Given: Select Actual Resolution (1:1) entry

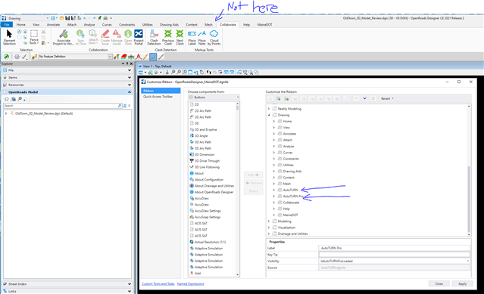Looking at the screenshot, I should point(208,242).
